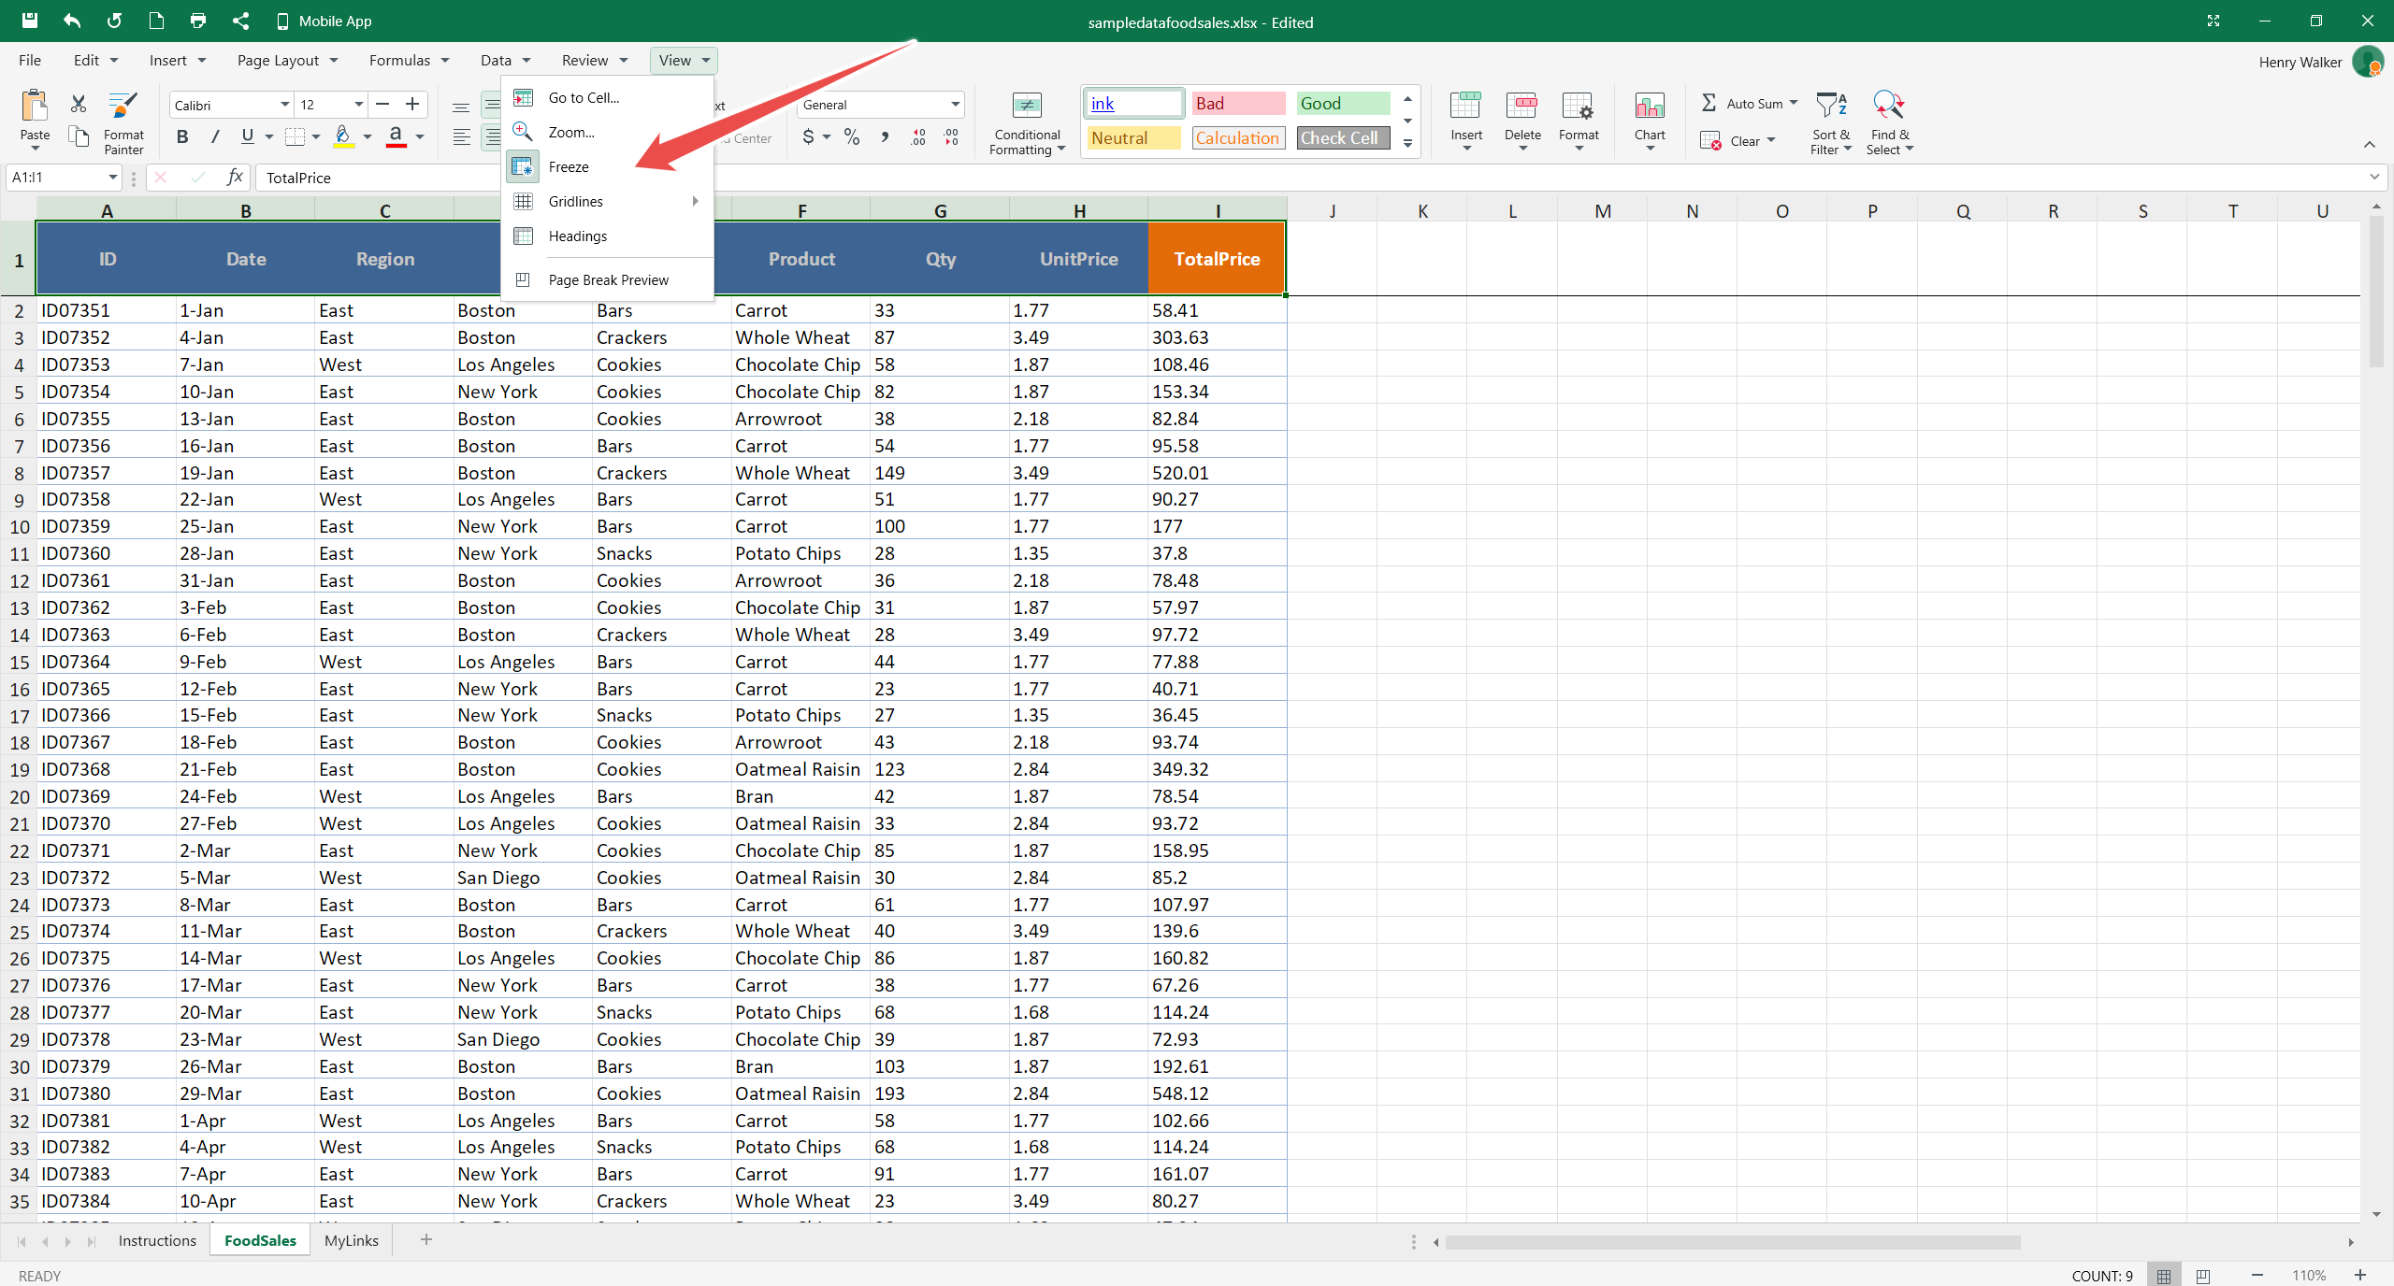Click the Print icon in the toolbar
2394x1286 pixels.
pos(197,21)
